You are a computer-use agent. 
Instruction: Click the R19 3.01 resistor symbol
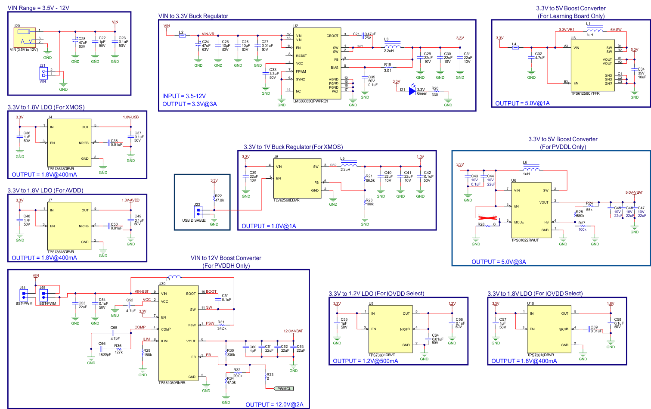[388, 68]
